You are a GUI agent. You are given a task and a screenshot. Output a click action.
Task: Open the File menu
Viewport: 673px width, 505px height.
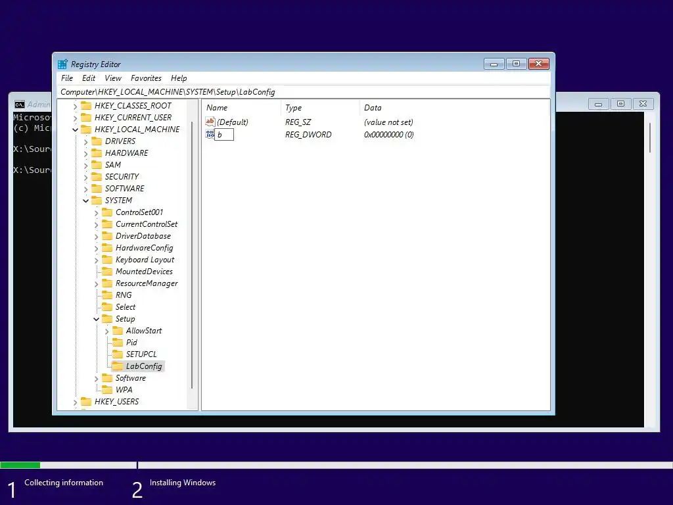(x=67, y=78)
